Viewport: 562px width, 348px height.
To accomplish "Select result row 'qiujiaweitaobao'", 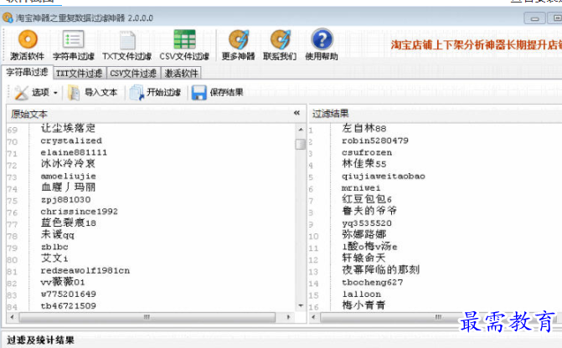I will [x=383, y=177].
